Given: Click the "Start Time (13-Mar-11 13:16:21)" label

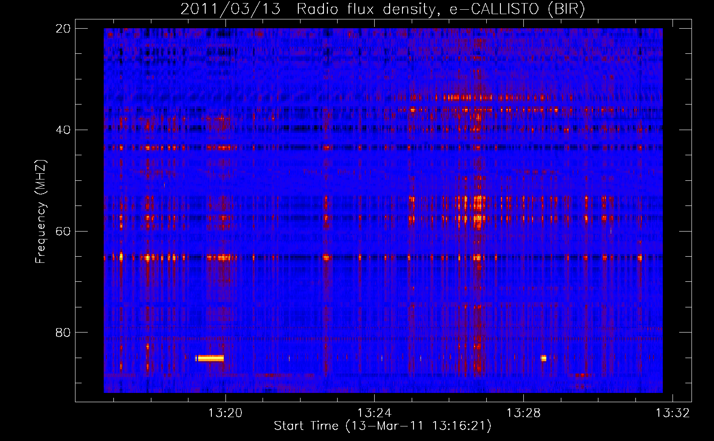Looking at the screenshot, I should (383, 426).
